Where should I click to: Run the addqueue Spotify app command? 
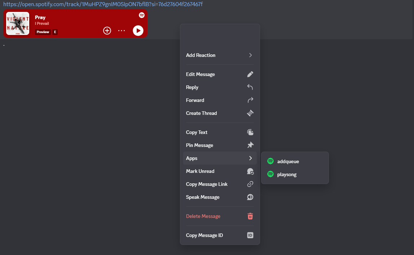click(288, 161)
